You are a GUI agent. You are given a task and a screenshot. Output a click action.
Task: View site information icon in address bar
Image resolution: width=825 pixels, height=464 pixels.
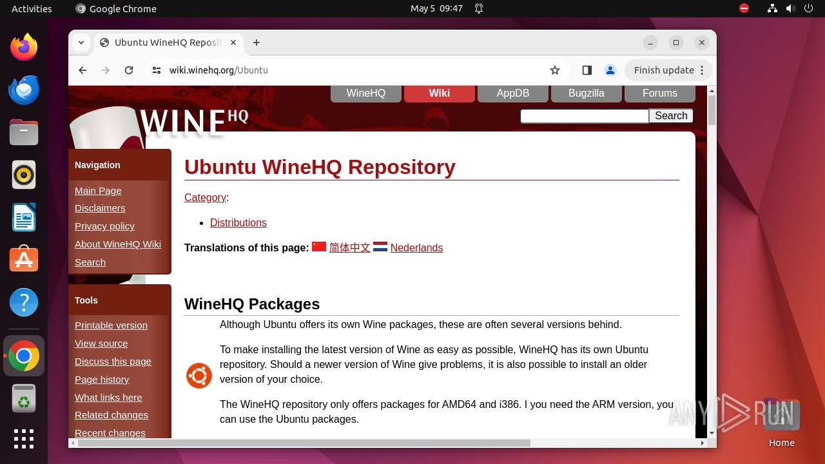(x=157, y=70)
